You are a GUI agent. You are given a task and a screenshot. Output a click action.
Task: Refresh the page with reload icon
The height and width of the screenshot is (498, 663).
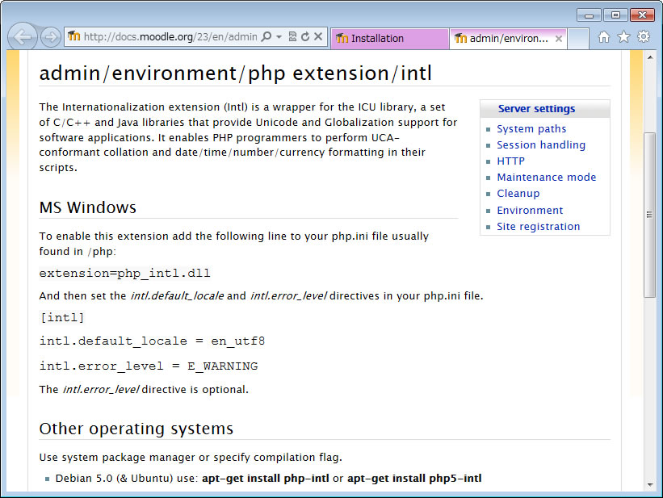click(304, 37)
